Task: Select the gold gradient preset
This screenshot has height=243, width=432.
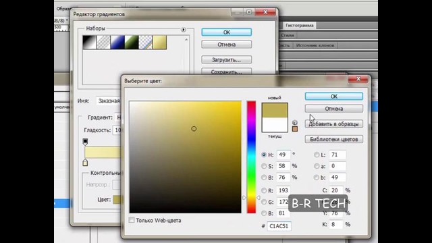Action: pyautogui.click(x=159, y=43)
